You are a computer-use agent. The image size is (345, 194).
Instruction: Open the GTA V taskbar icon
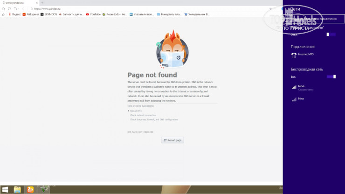pos(44,189)
